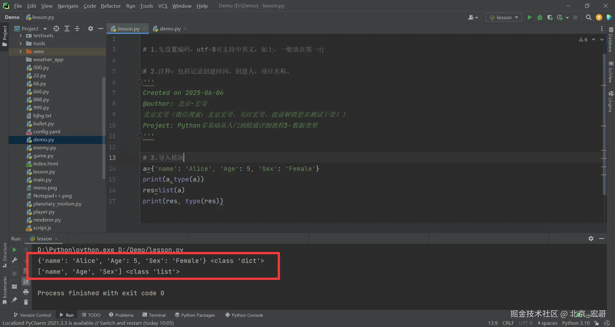The image size is (615, 327).
Task: Select demo.py in project tree
Action: (57, 140)
